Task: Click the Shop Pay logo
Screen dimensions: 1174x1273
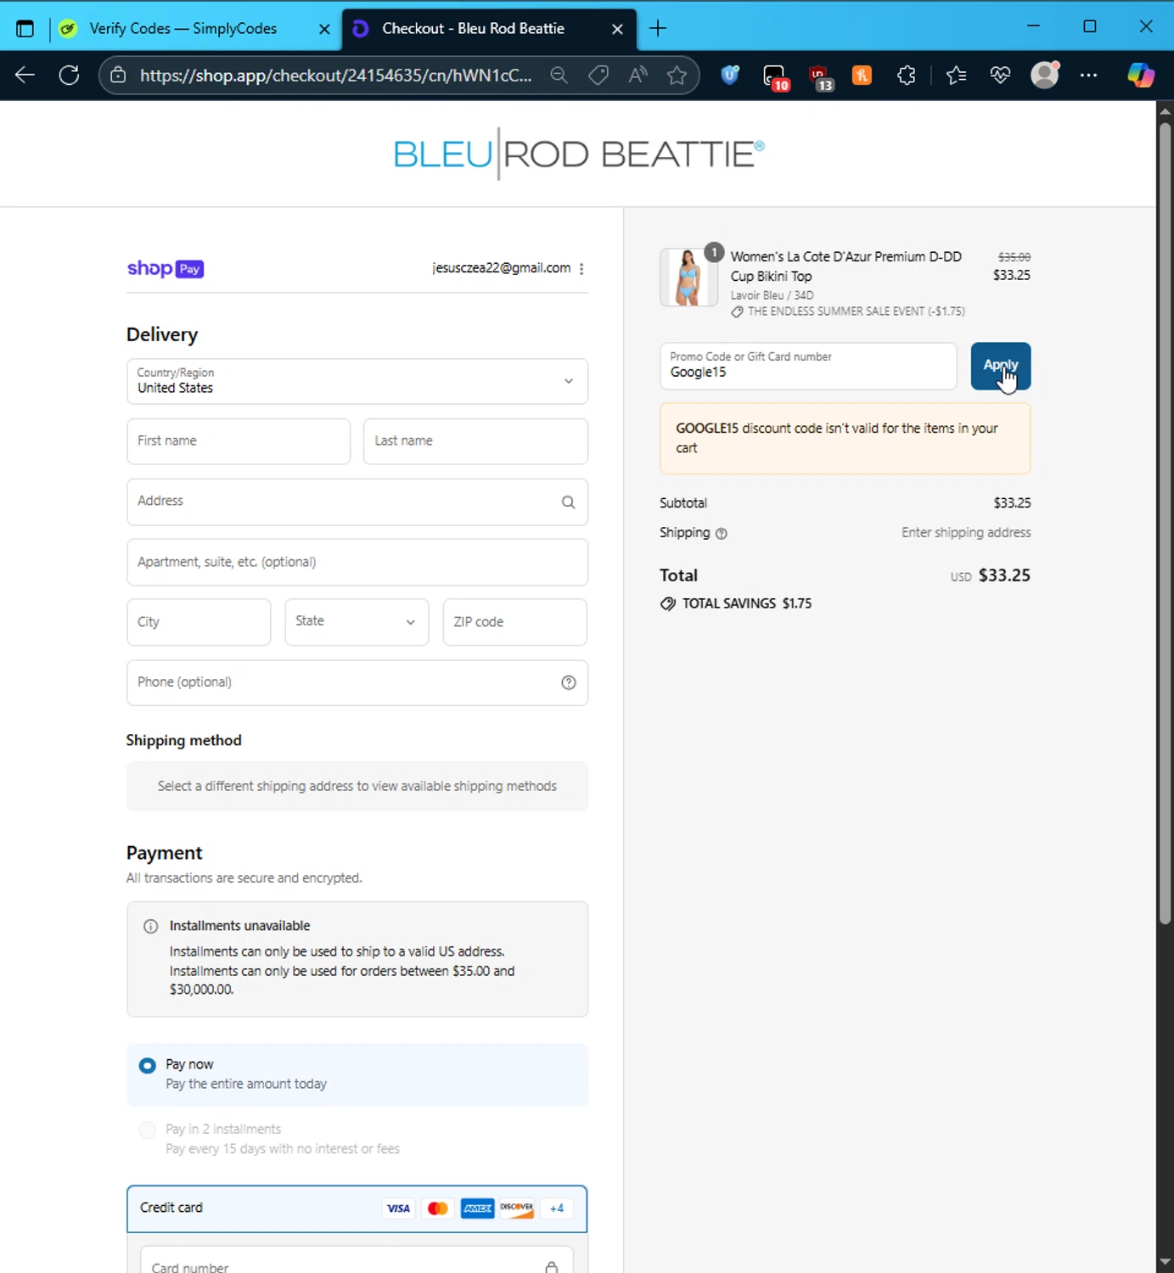Action: click(x=166, y=269)
